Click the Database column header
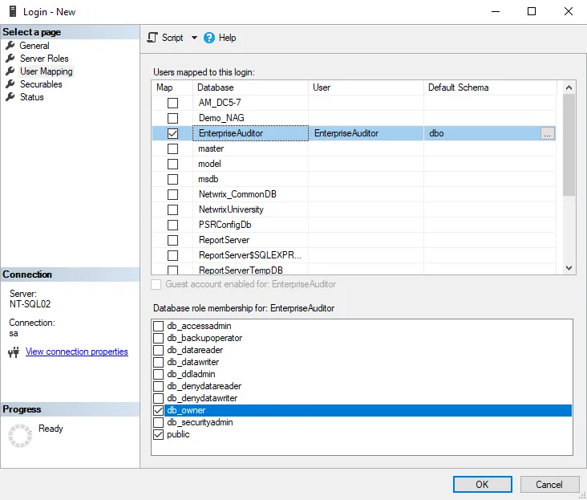The height and width of the screenshot is (500, 587). (250, 87)
